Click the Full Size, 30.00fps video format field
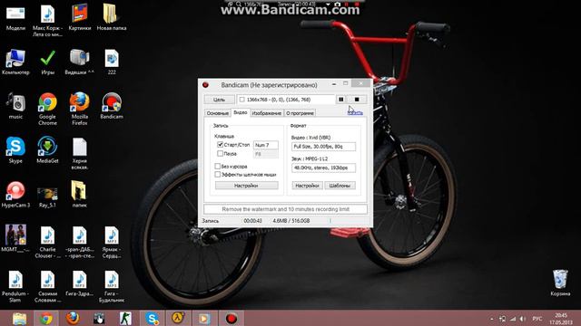The image size is (581, 326). pos(323,147)
